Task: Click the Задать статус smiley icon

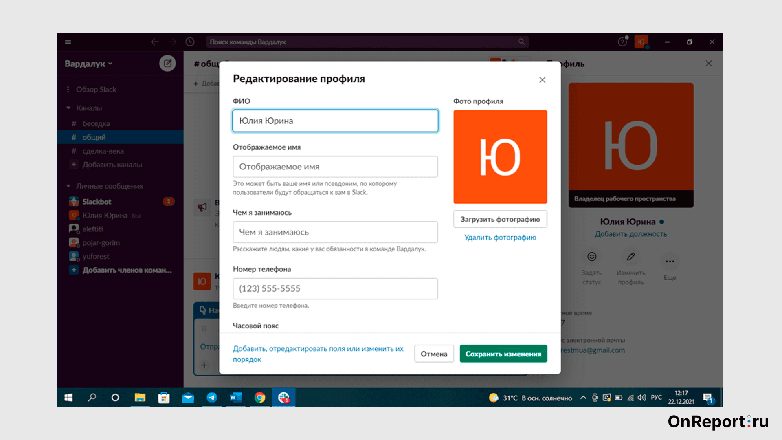Action: 592,256
